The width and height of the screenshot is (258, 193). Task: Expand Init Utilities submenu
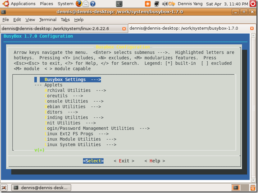pos(70,123)
